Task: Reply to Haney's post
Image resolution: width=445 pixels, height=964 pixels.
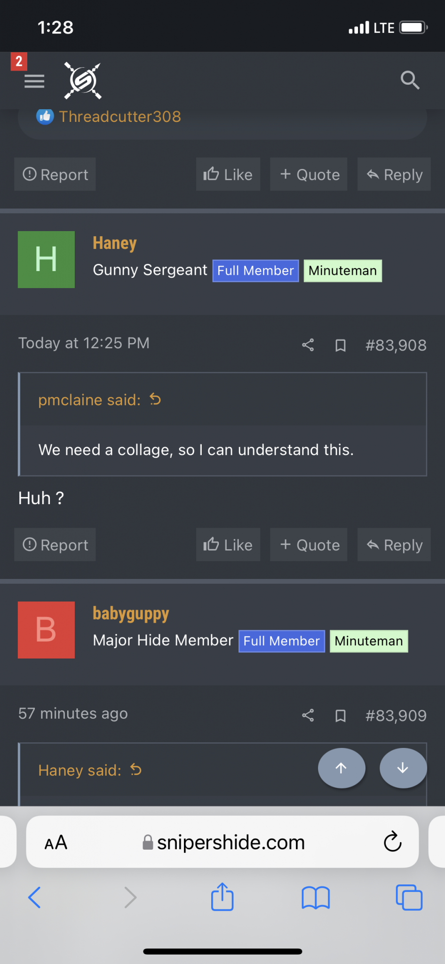Action: pos(394,545)
